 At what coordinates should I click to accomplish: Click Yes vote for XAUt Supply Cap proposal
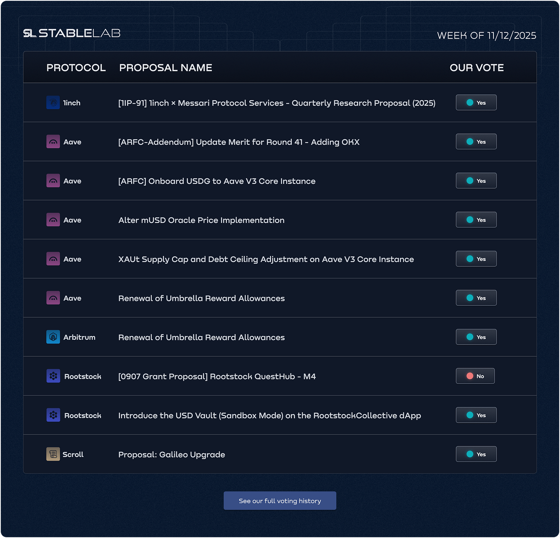476,259
